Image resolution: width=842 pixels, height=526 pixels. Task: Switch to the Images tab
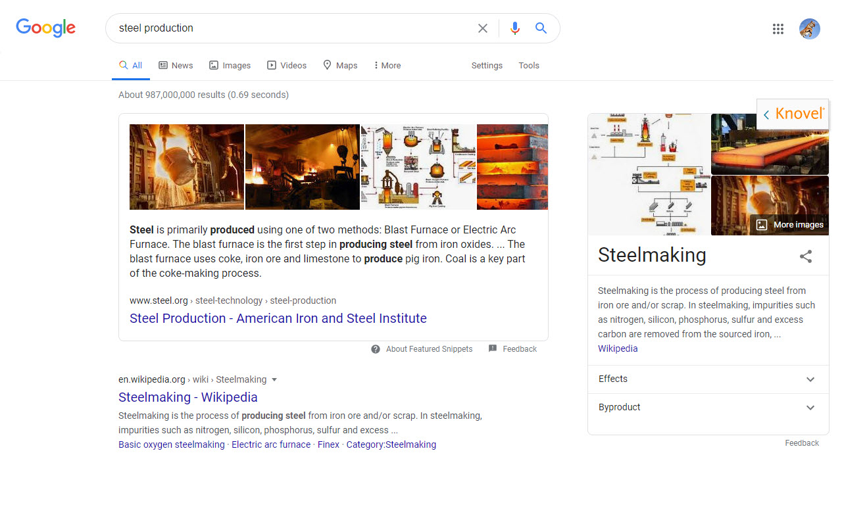(230, 65)
